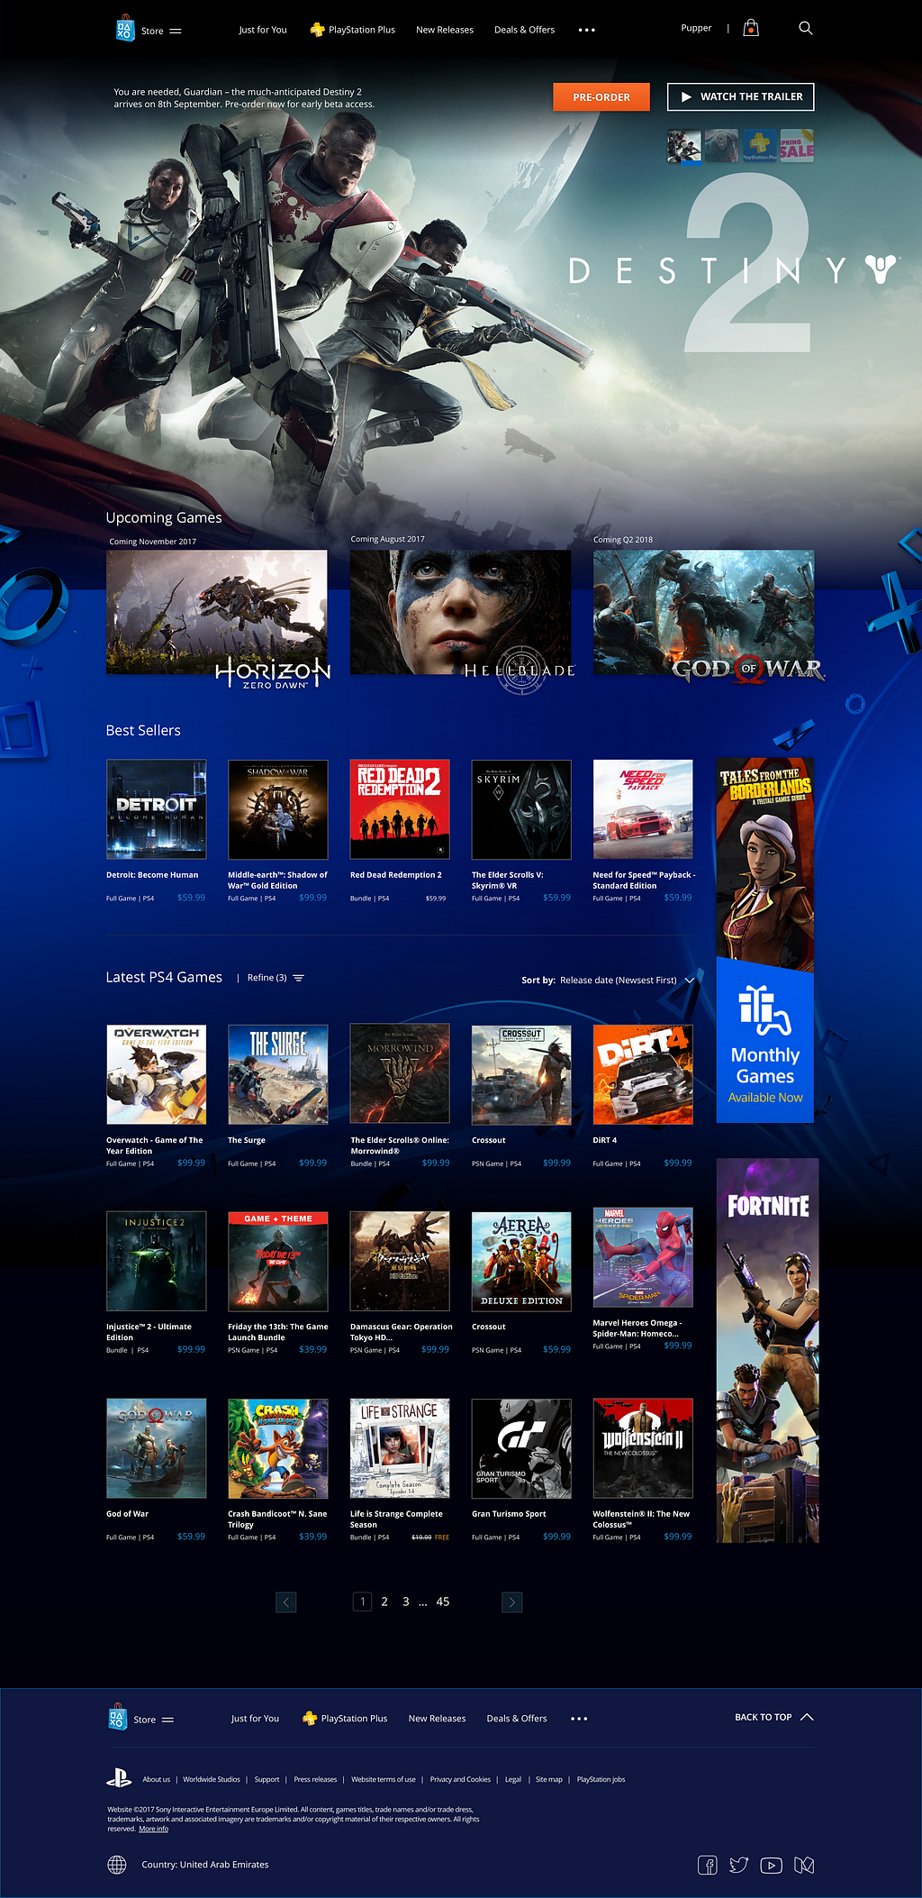Open Pupper account menu
This screenshot has height=1898, width=922.
pyautogui.click(x=696, y=28)
